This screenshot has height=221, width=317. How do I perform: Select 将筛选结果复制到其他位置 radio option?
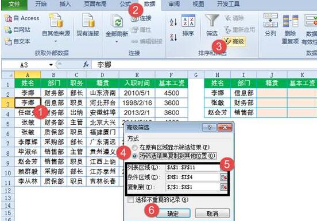[x=134, y=156]
